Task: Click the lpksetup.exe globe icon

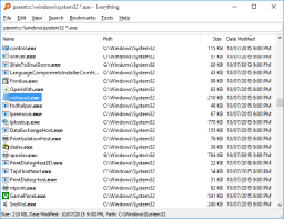Action: (x=6, y=122)
